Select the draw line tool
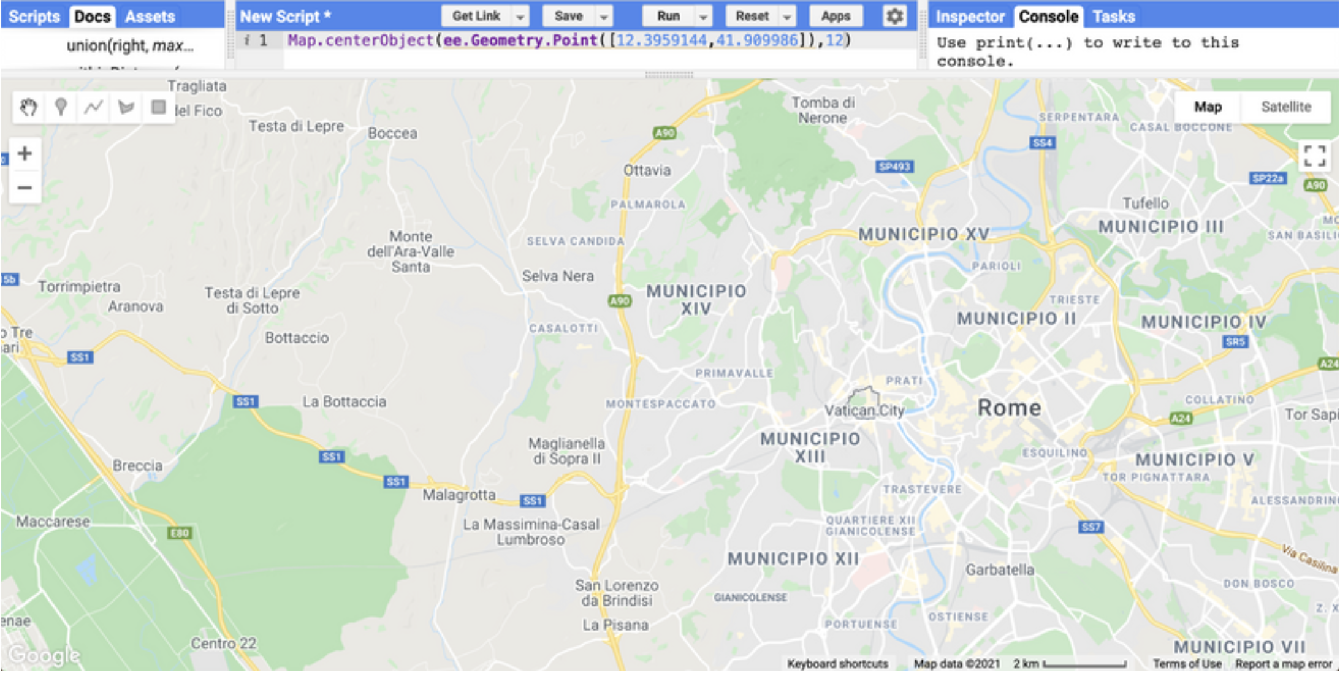The image size is (1340, 673). tap(93, 107)
